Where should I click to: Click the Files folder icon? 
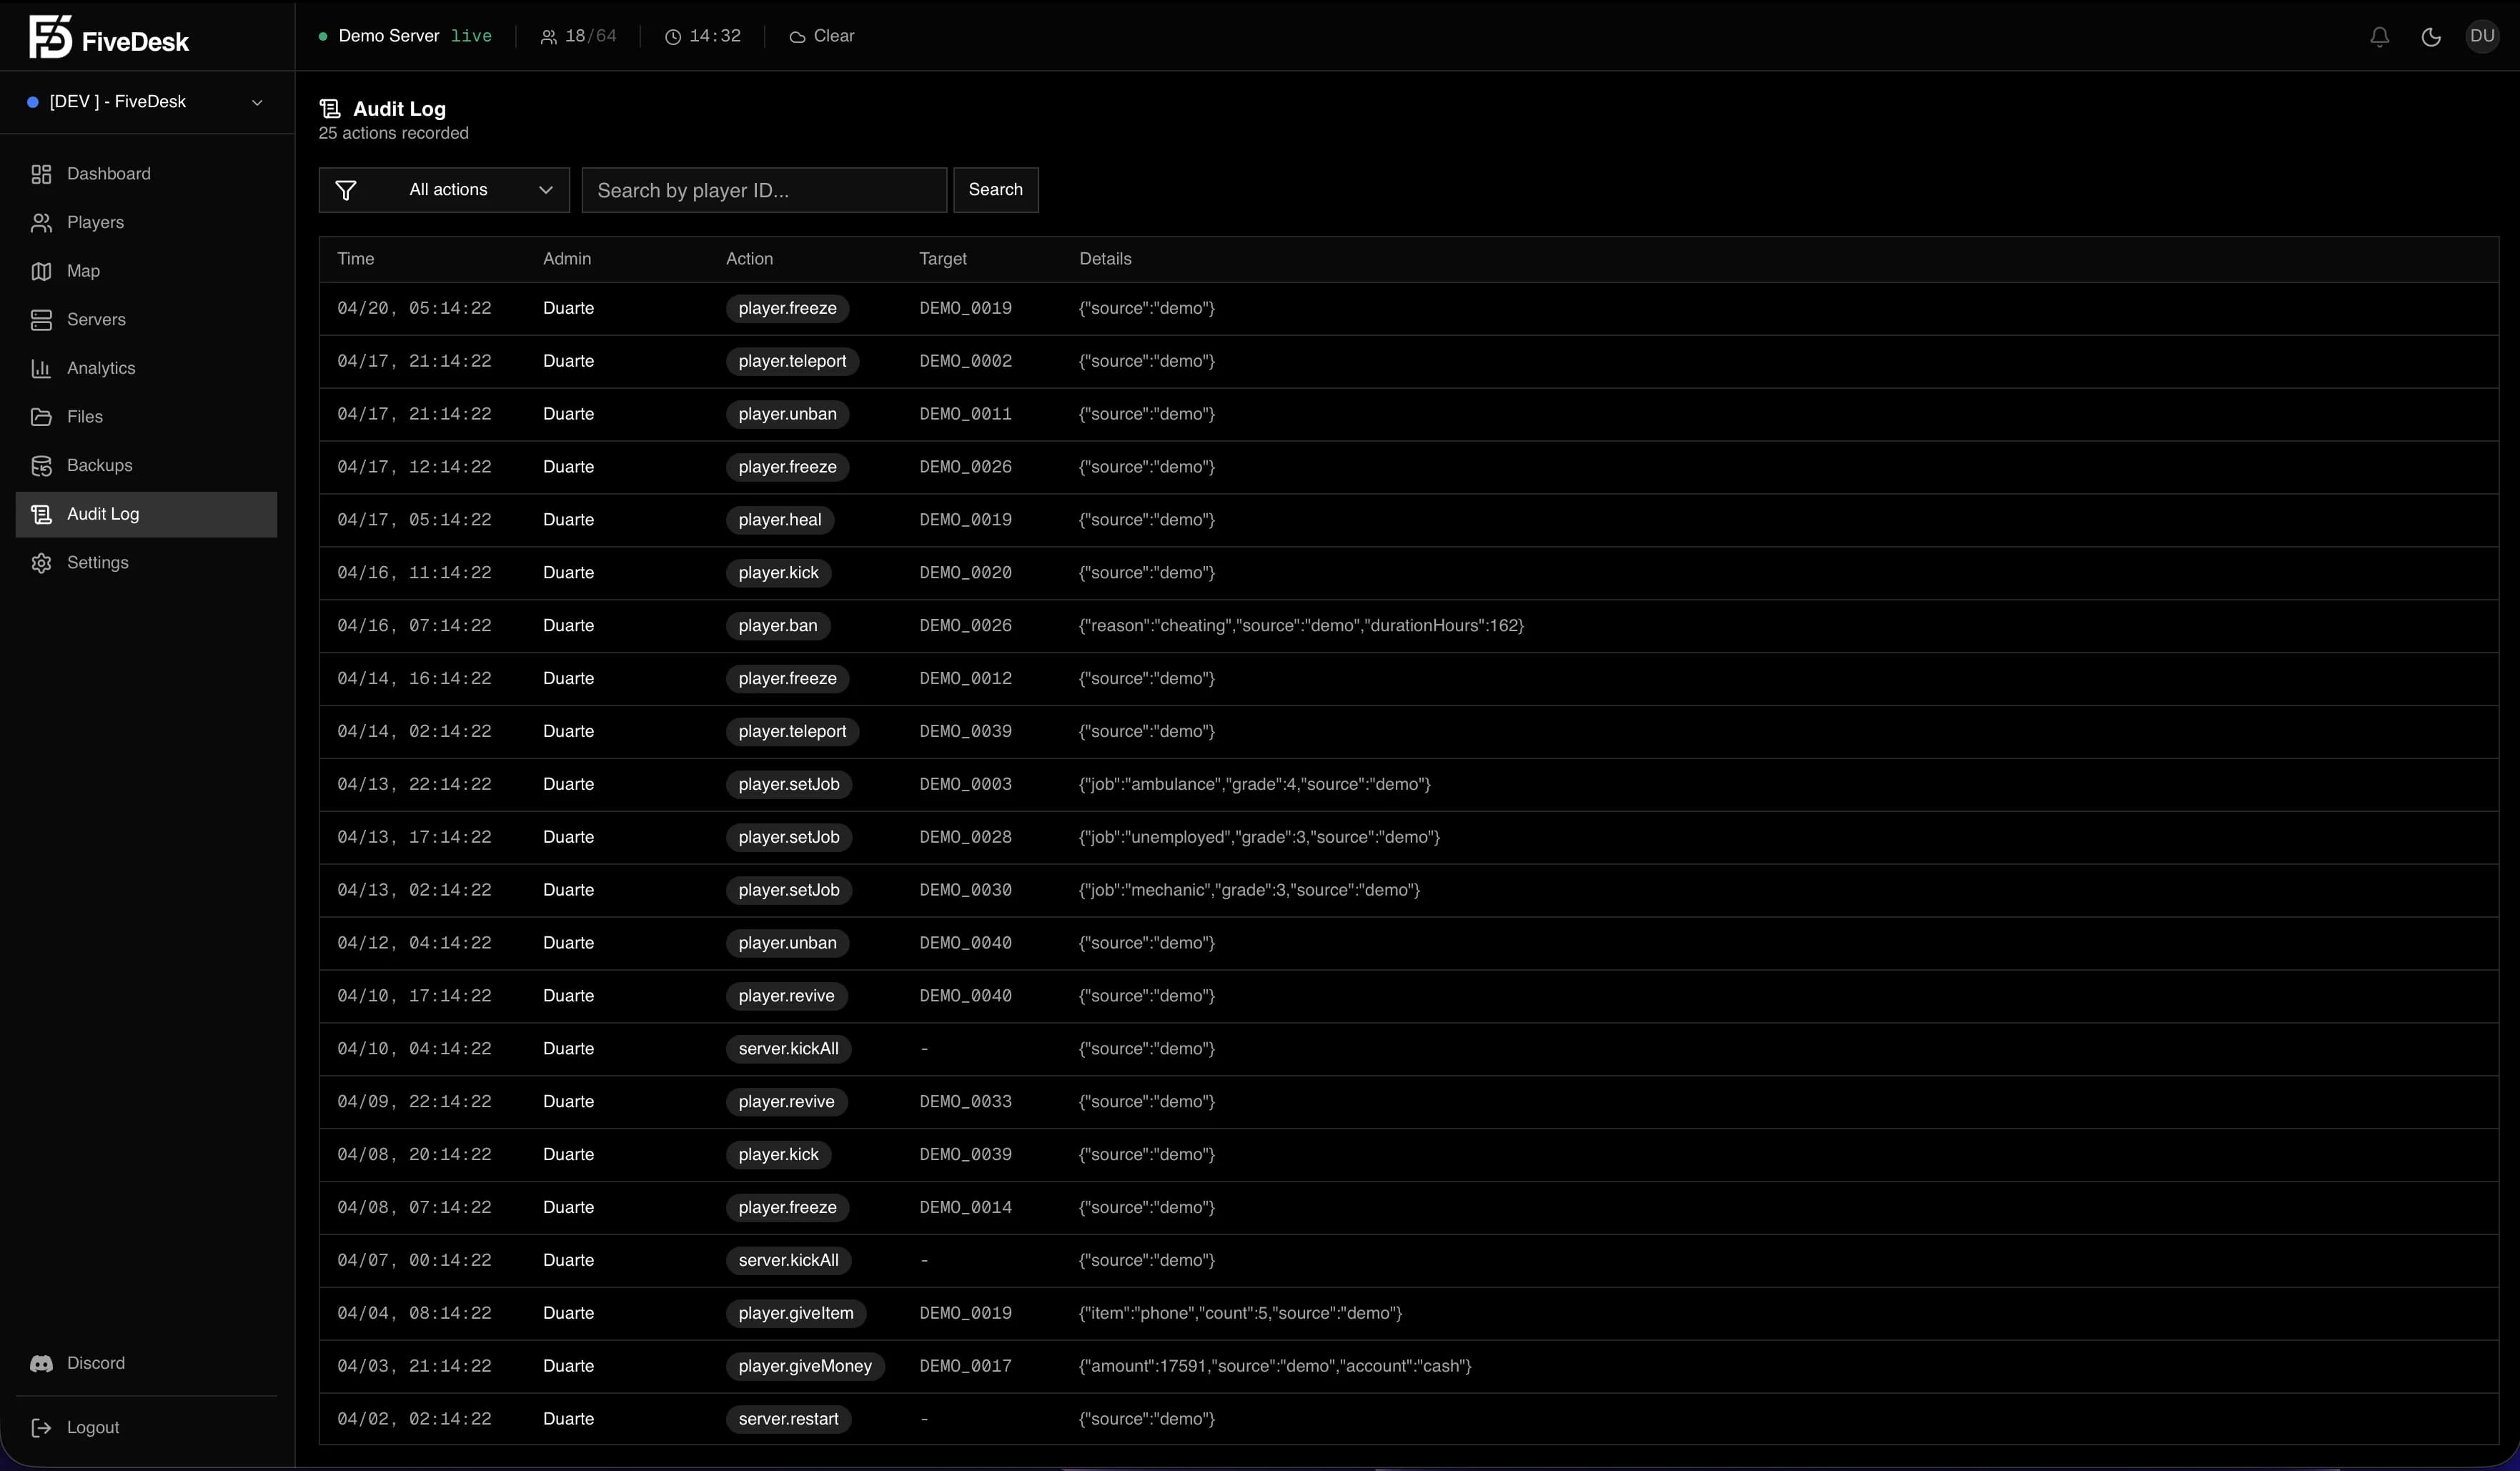pos(41,417)
